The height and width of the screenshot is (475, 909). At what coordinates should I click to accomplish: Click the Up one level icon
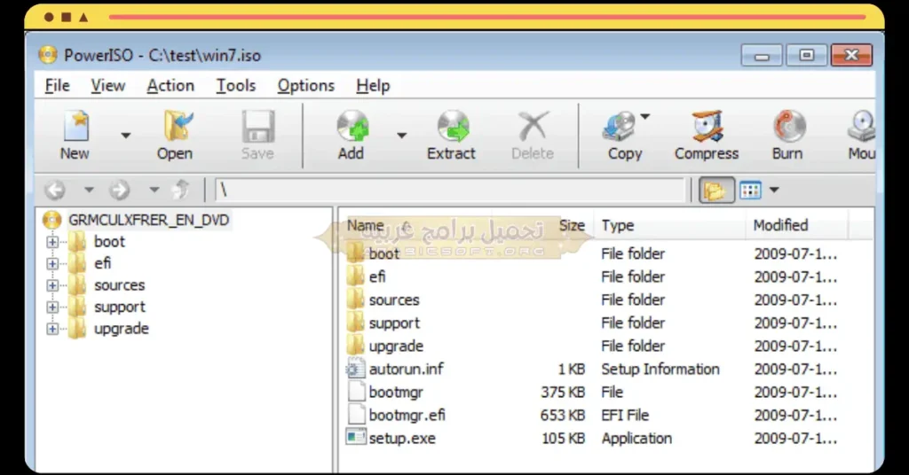[x=181, y=190]
